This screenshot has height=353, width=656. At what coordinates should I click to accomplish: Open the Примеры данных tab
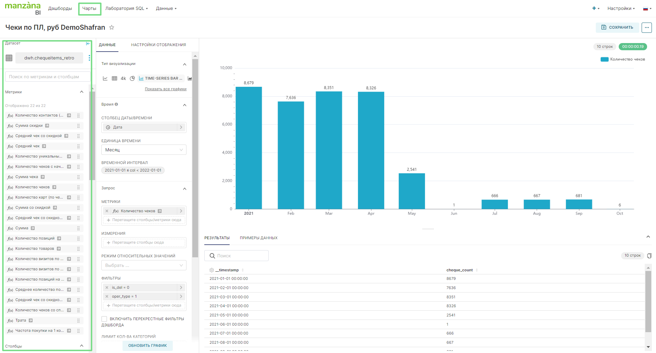258,238
